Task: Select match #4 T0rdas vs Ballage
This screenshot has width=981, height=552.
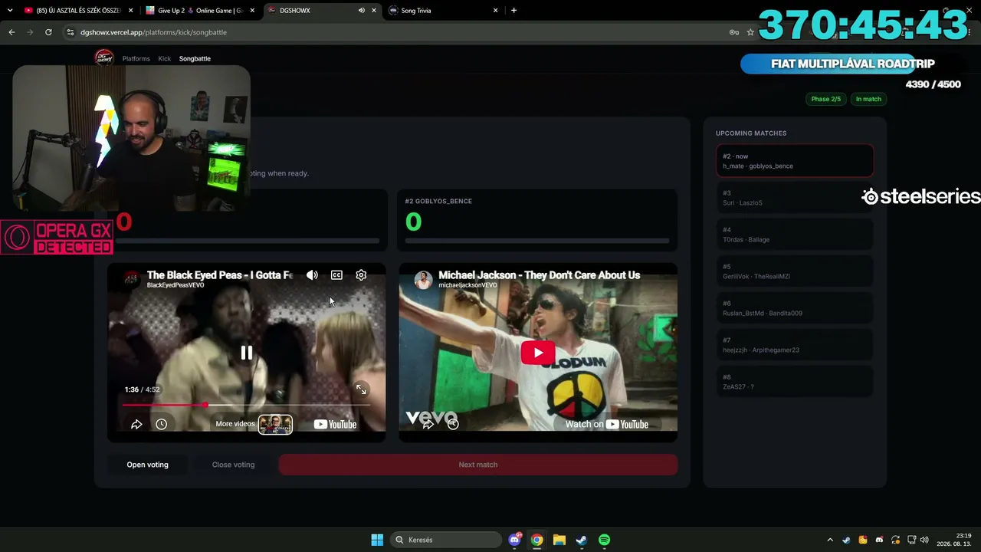Action: point(795,235)
